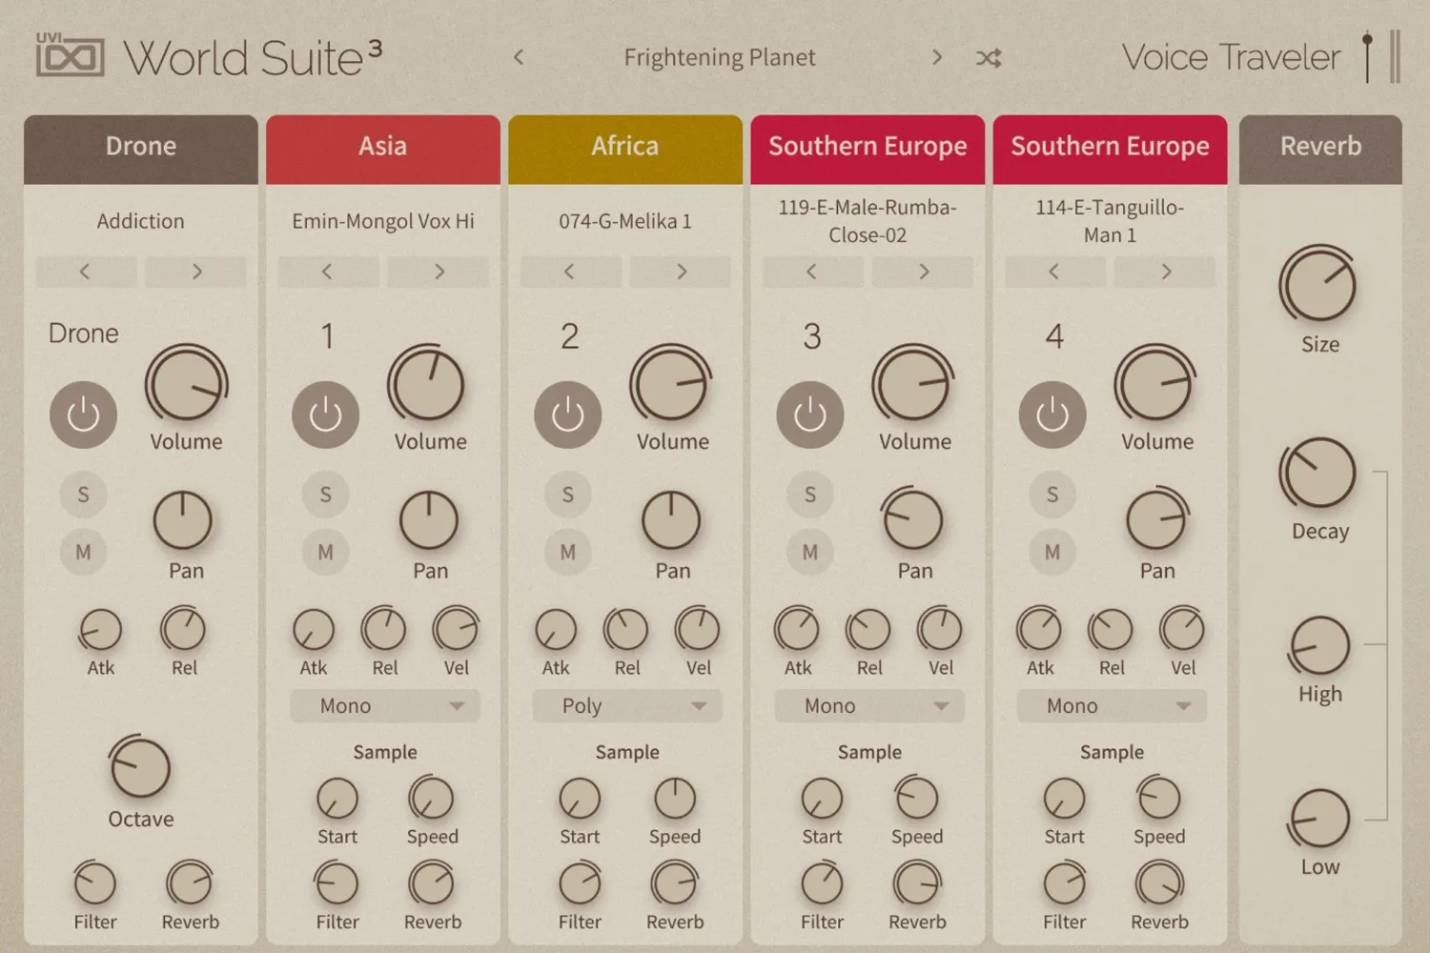Turn the Pan knob on the Southern Europe channel 3
This screenshot has width=1430, height=953.
pos(913,519)
